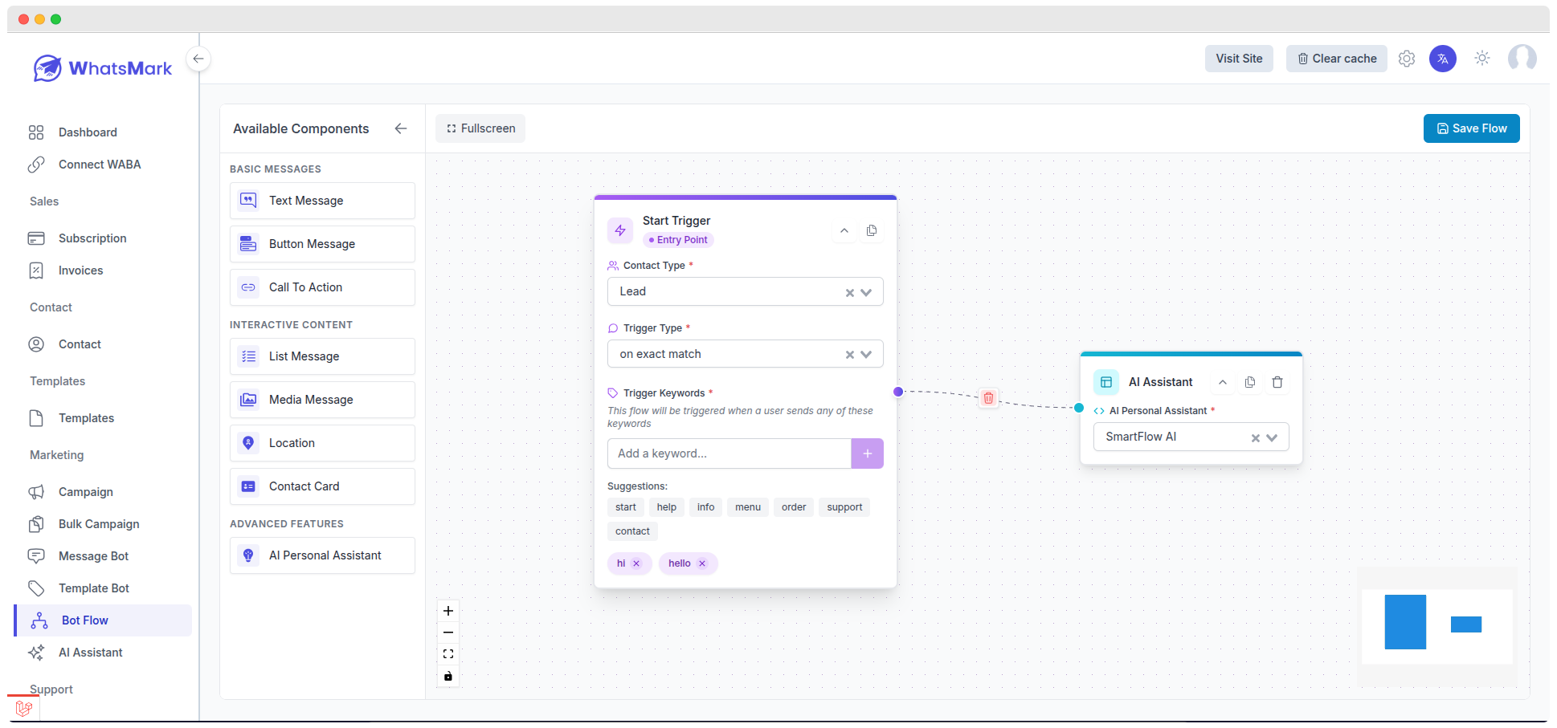Select Button Message component
The image size is (1557, 728).
322,244
